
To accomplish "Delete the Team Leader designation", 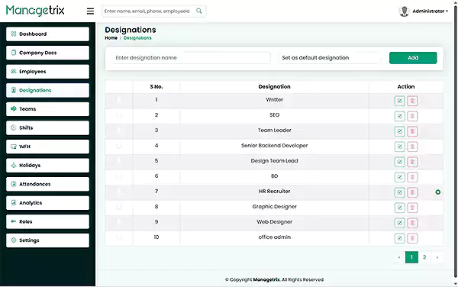I will [x=412, y=131].
